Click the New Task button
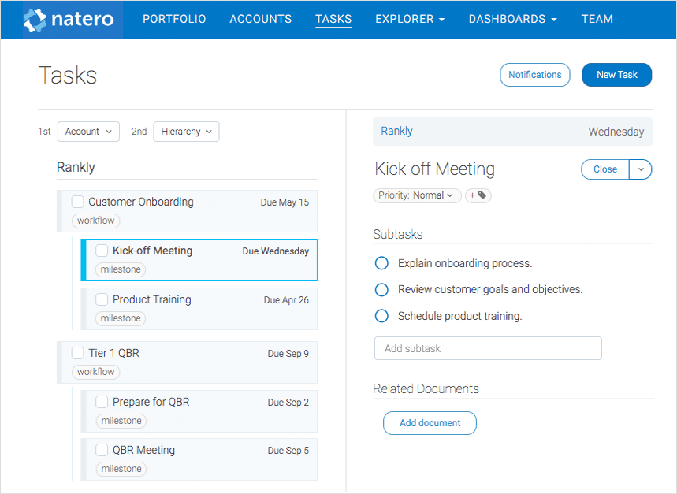 click(616, 75)
